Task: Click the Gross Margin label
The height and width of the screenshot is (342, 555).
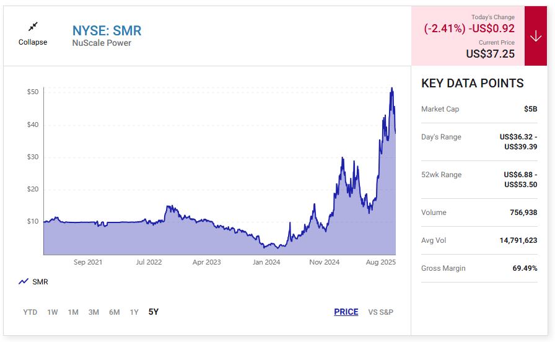Action: [443, 268]
